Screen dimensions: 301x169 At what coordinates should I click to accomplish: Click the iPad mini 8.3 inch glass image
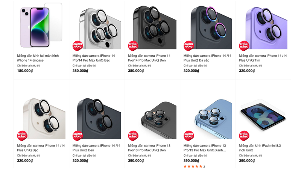263,115
